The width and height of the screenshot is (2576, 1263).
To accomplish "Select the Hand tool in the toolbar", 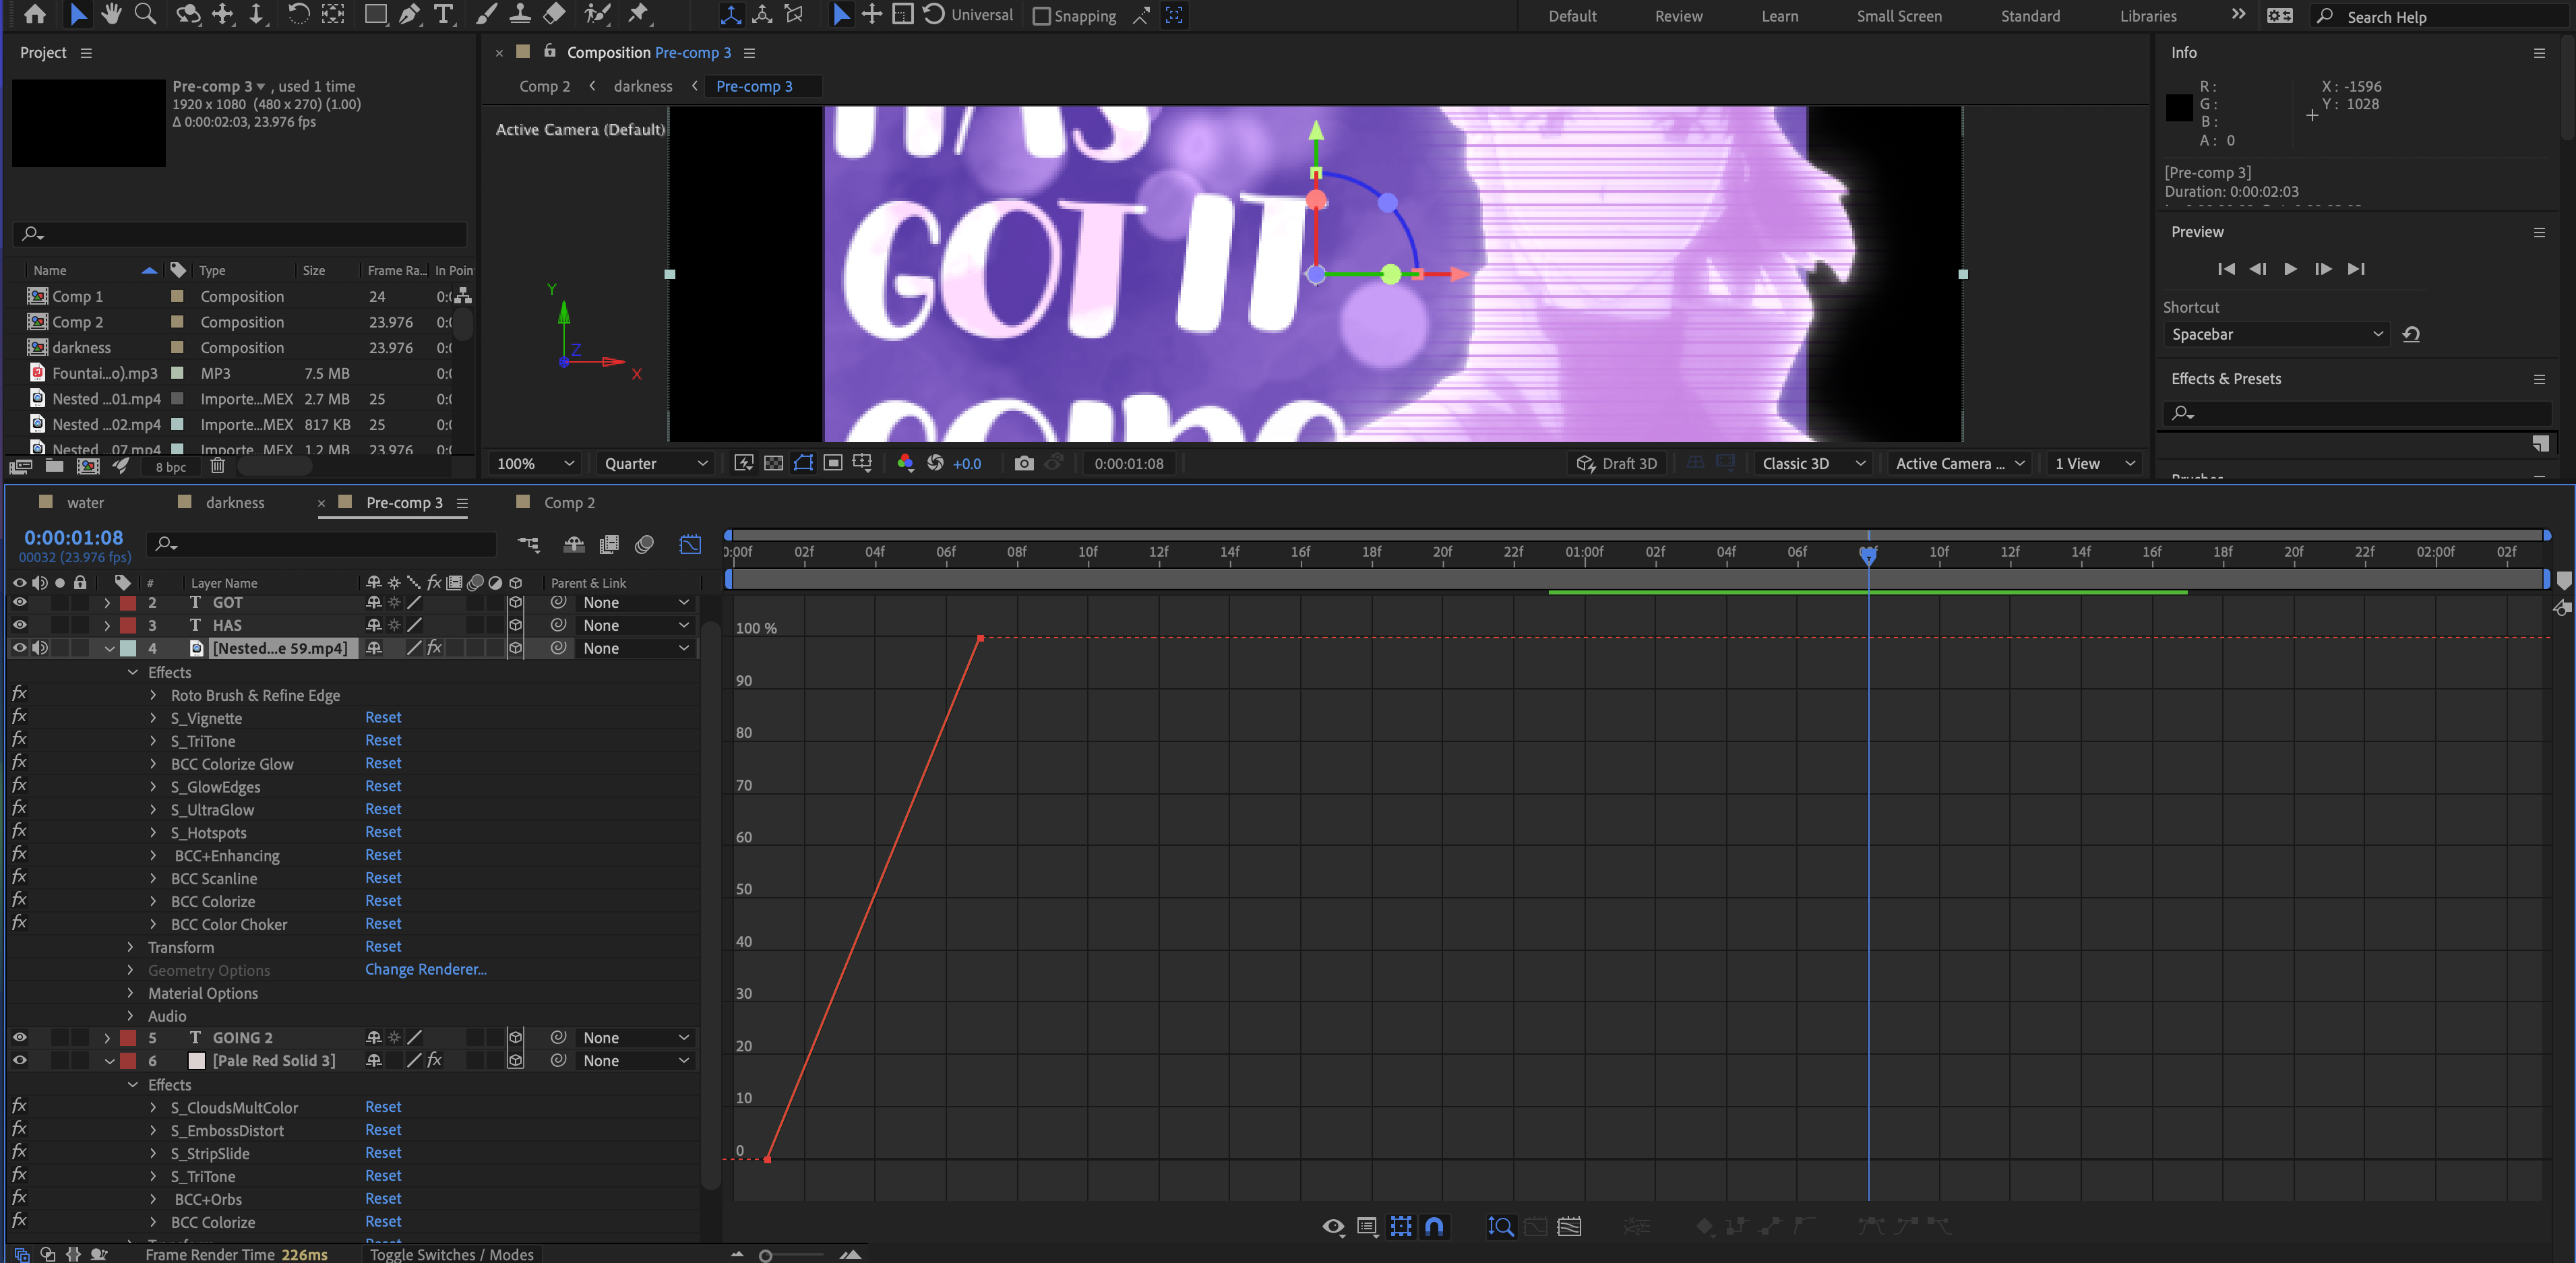I will tap(111, 14).
